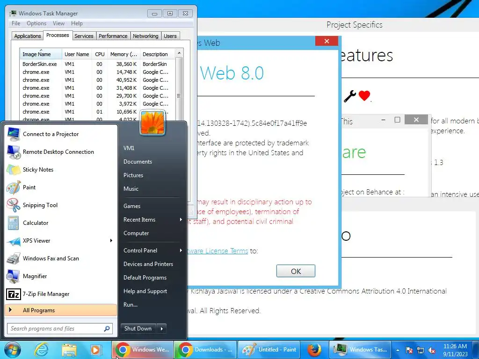This screenshot has width=479, height=359.
Task: Open Help and Support
Action: 145,291
